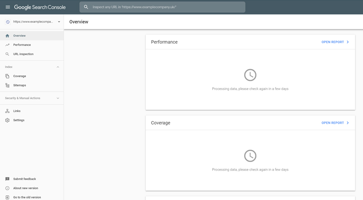Click the search magnifier icon in top bar

click(86, 7)
